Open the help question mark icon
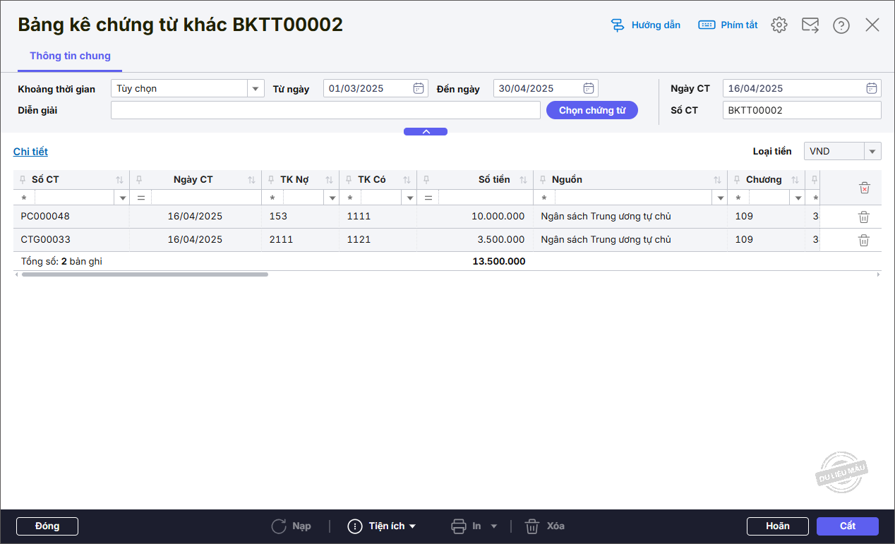895x544 pixels. click(841, 25)
